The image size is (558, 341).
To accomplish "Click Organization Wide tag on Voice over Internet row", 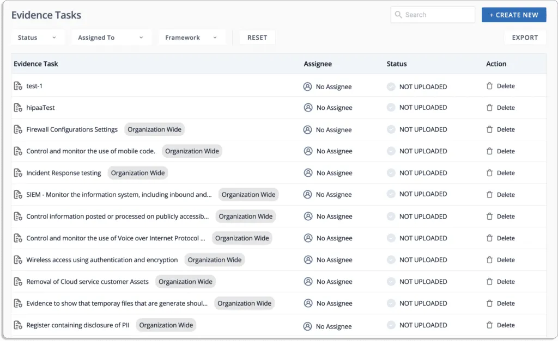I will (242, 238).
